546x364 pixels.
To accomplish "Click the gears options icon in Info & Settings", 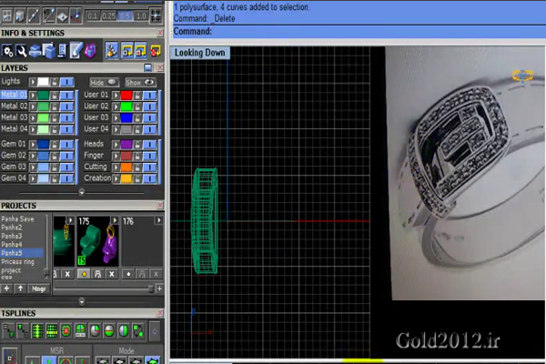I will [7, 49].
